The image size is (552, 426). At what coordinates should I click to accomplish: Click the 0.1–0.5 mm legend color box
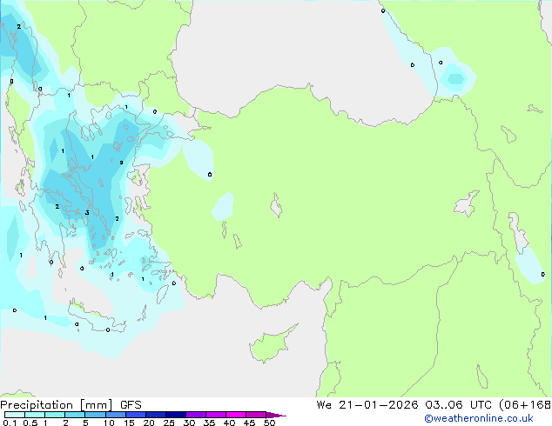[x=15, y=415]
